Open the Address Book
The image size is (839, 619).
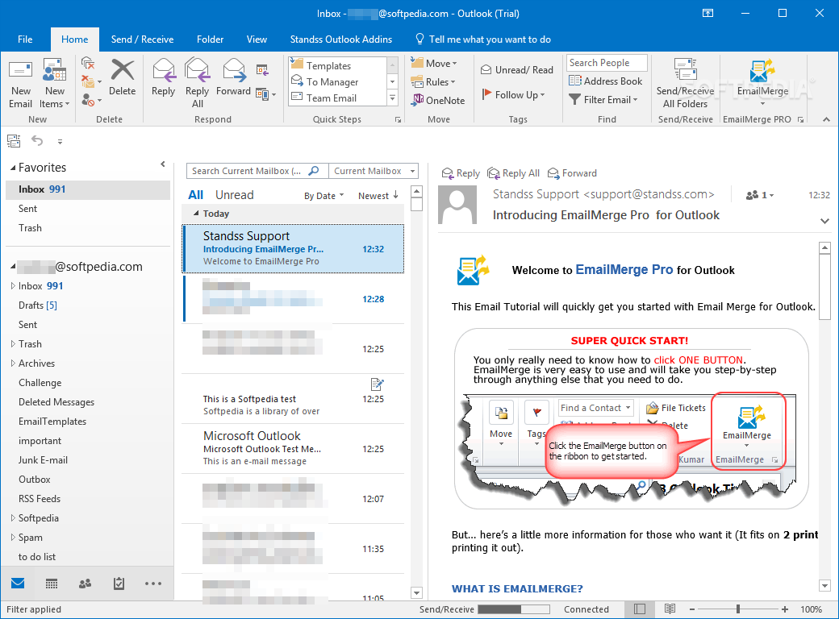605,81
